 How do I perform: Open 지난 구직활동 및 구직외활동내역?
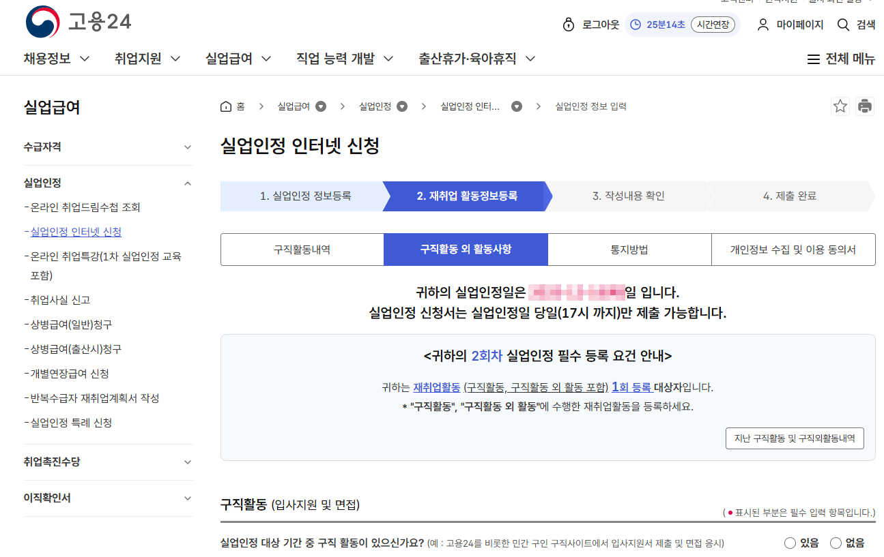pyautogui.click(x=795, y=438)
